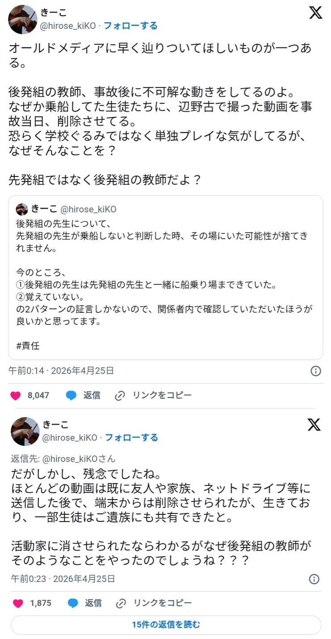This screenshot has height=639, width=331.
Task: Click reply bubble icon under first tweet
Action: (71, 395)
